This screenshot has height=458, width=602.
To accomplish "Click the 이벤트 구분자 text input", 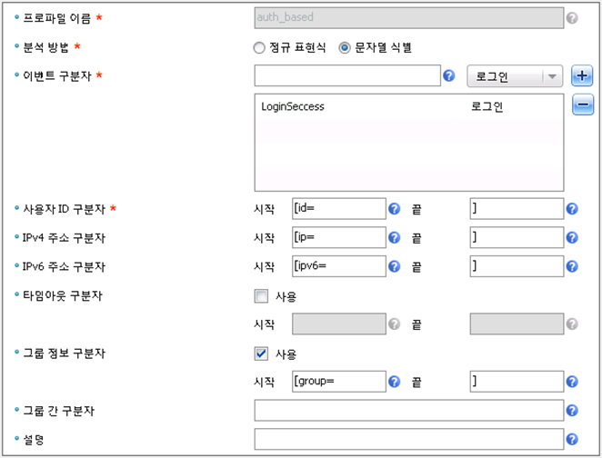I will 347,75.
